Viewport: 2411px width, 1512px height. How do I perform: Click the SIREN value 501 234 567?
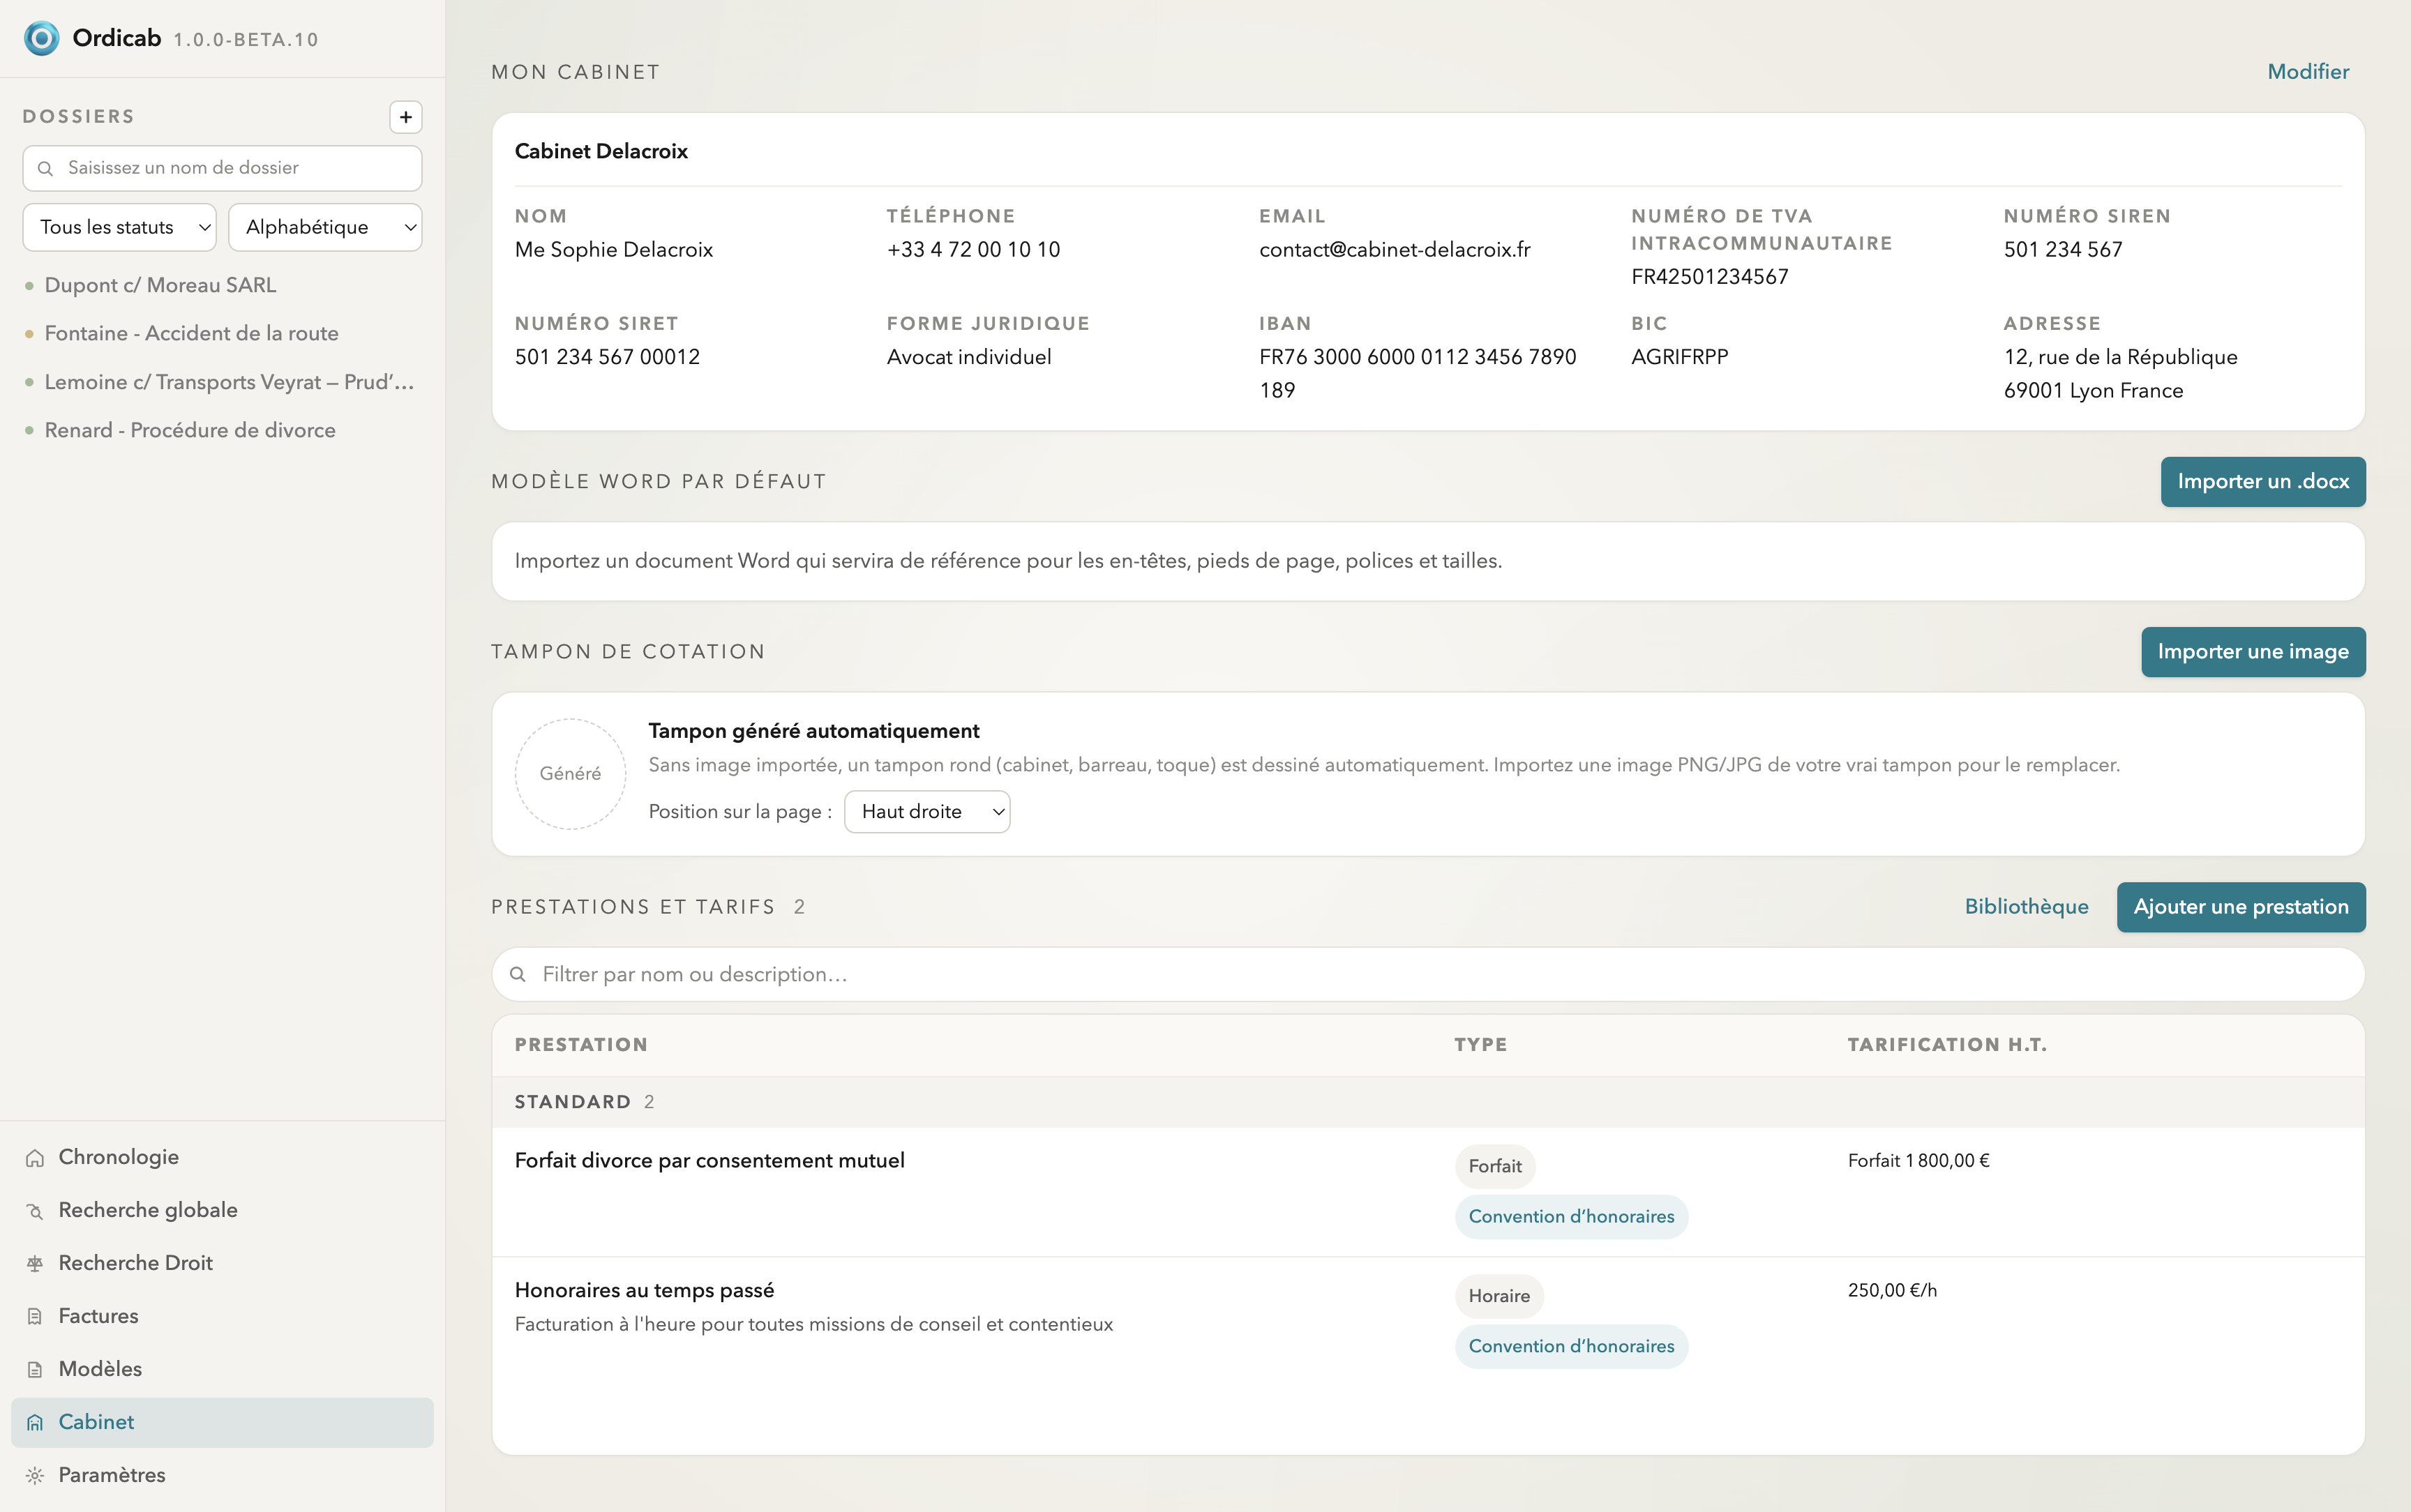[x=2062, y=250]
